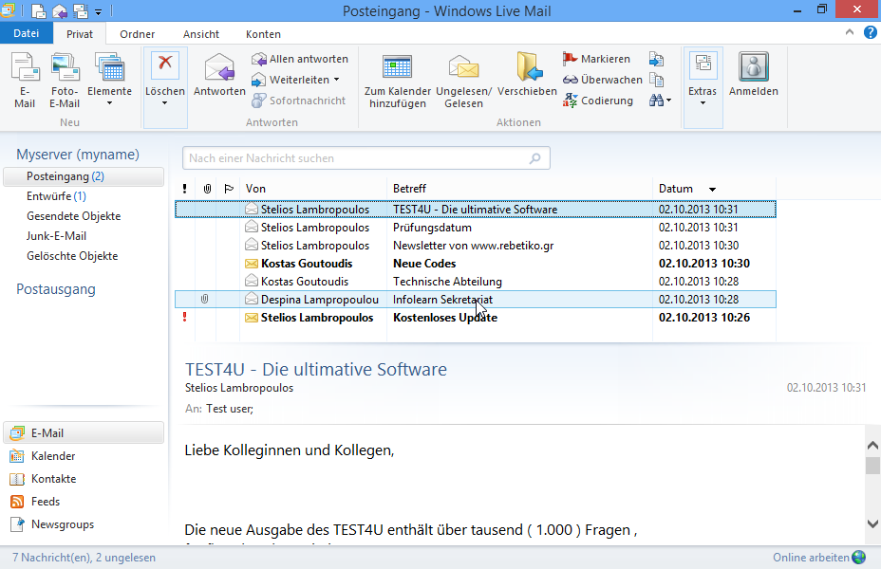Click the copy-to-folder icon beside Markieren
Screen dimensions: 881x569
(x=656, y=59)
